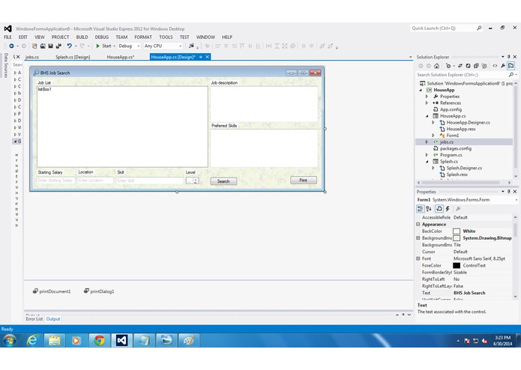Click the Enter Starting Salary field
Screen dimensions: 521x370
tap(55, 181)
